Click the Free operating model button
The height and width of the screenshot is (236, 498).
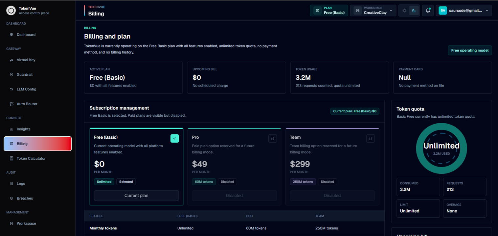(x=470, y=50)
